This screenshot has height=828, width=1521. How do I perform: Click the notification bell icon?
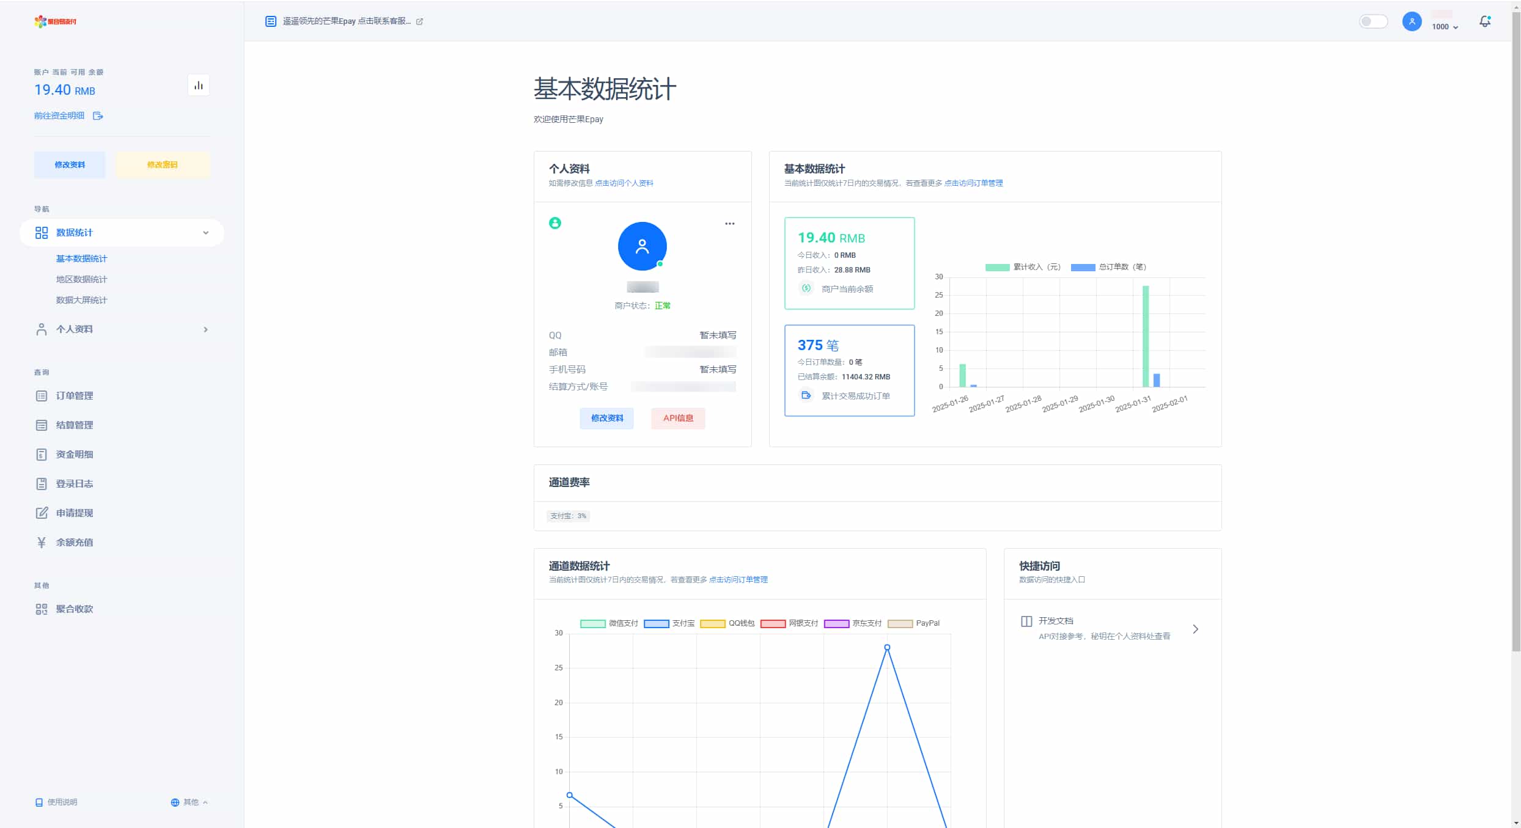pos(1484,22)
